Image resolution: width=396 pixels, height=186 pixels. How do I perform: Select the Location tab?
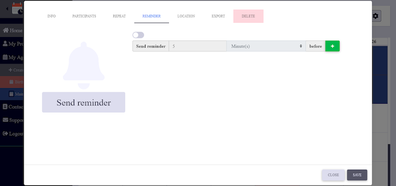click(x=186, y=16)
